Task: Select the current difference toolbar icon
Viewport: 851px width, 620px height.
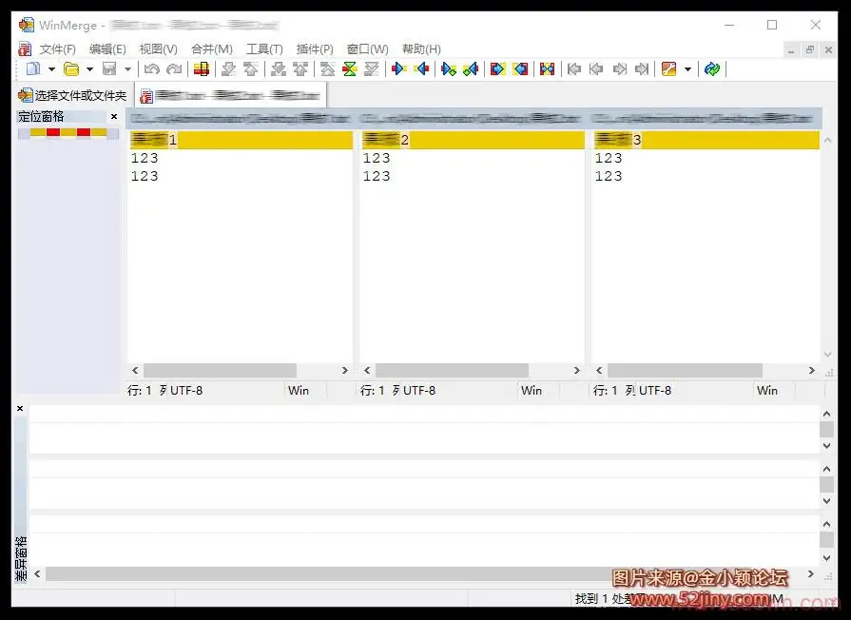Action: click(201, 68)
